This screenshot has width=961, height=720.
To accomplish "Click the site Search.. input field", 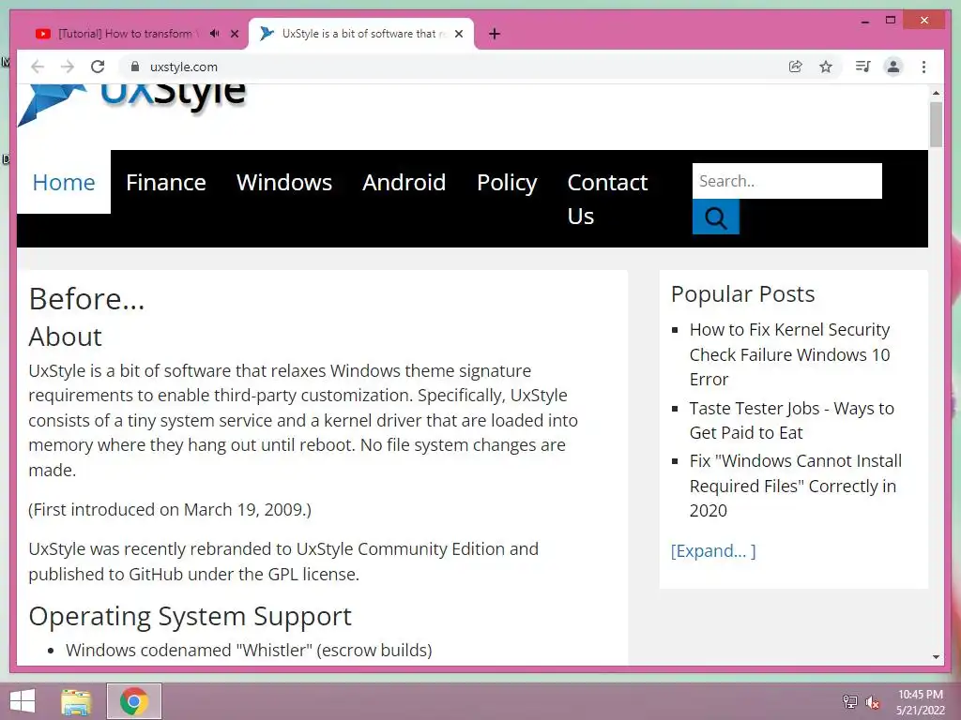I will [787, 181].
